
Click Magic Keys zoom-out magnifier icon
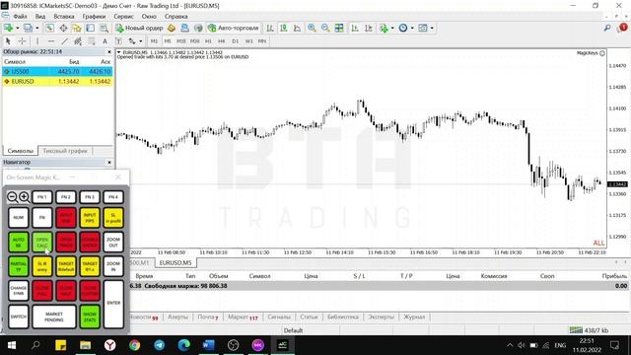13,197
